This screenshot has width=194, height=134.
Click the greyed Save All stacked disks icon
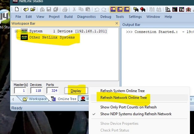click(56, 9)
